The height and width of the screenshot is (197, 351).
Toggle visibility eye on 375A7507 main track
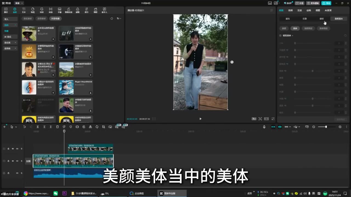click(x=13, y=161)
